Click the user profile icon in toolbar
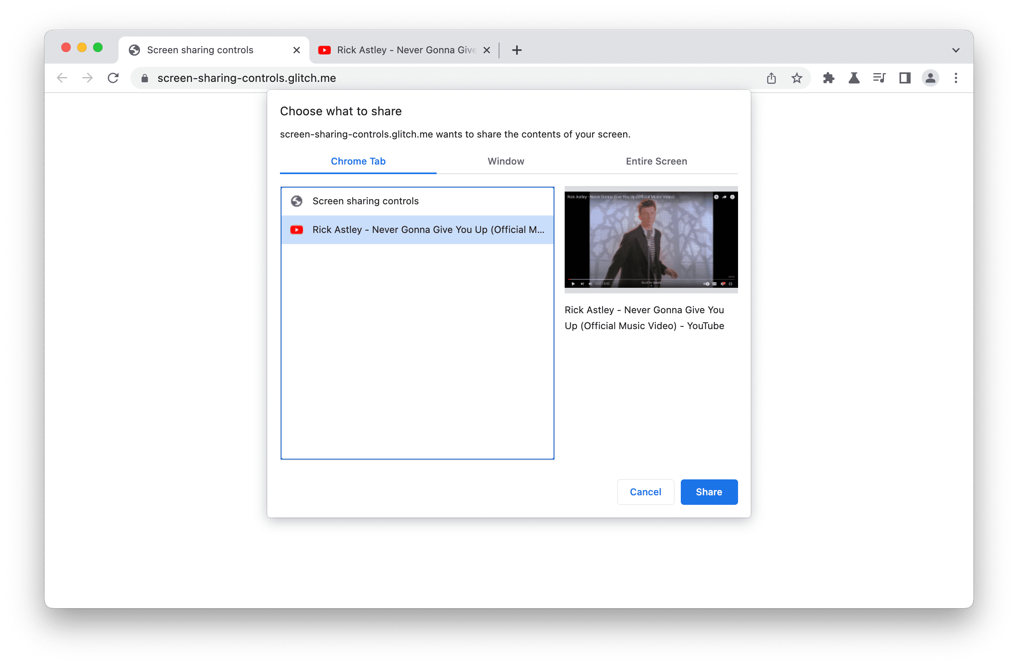 click(929, 78)
